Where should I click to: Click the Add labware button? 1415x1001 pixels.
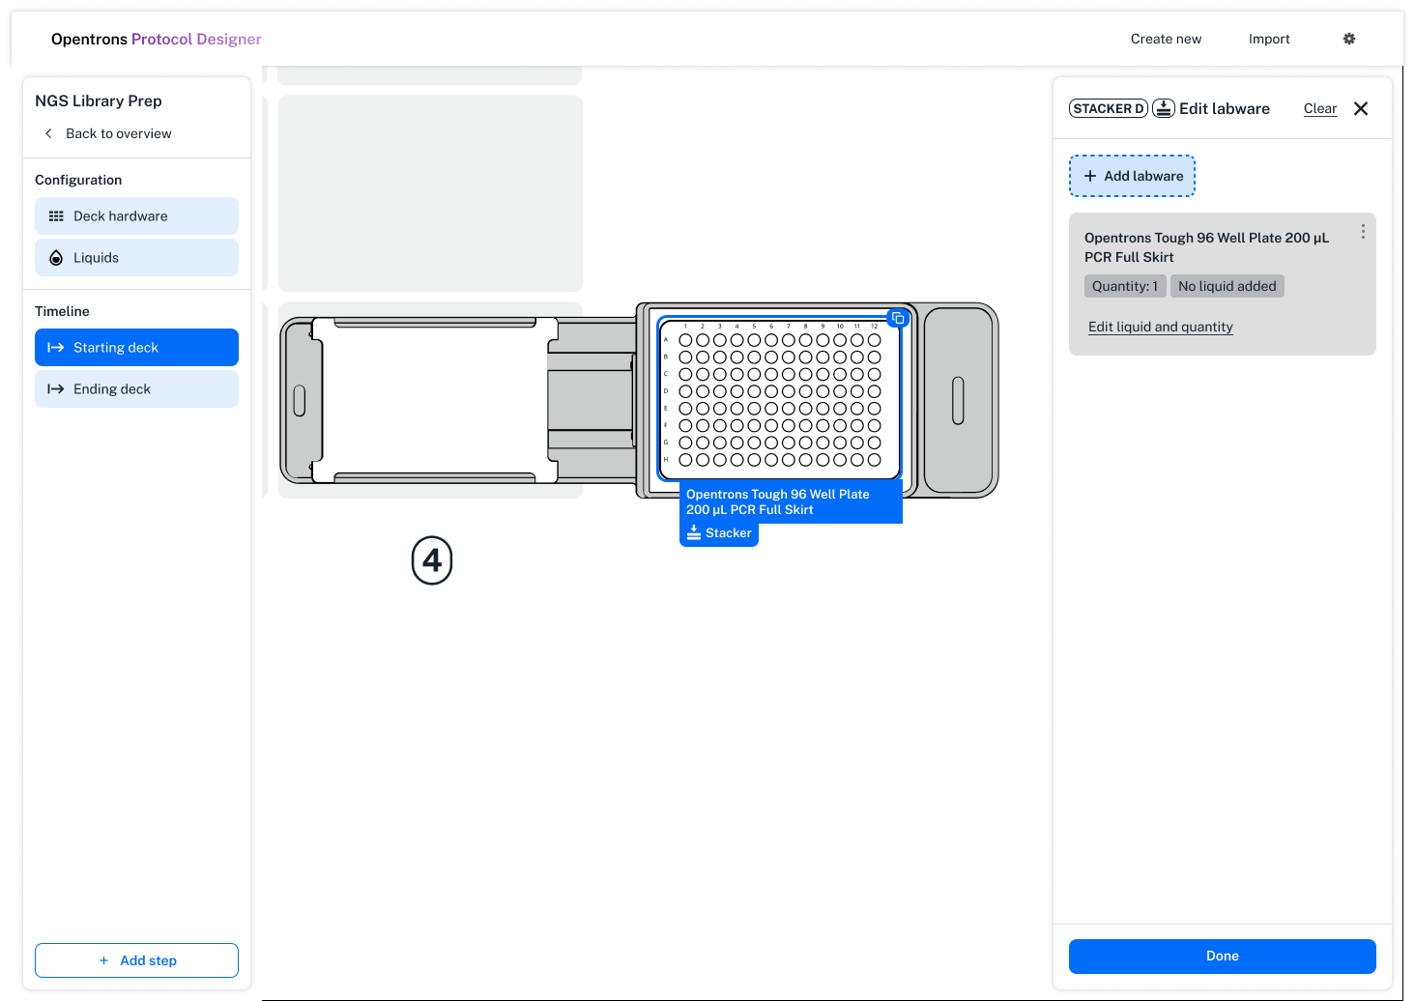[1132, 176]
